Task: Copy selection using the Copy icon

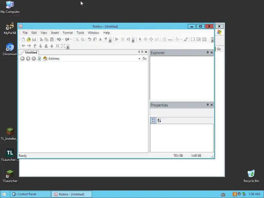Action: (46, 39)
